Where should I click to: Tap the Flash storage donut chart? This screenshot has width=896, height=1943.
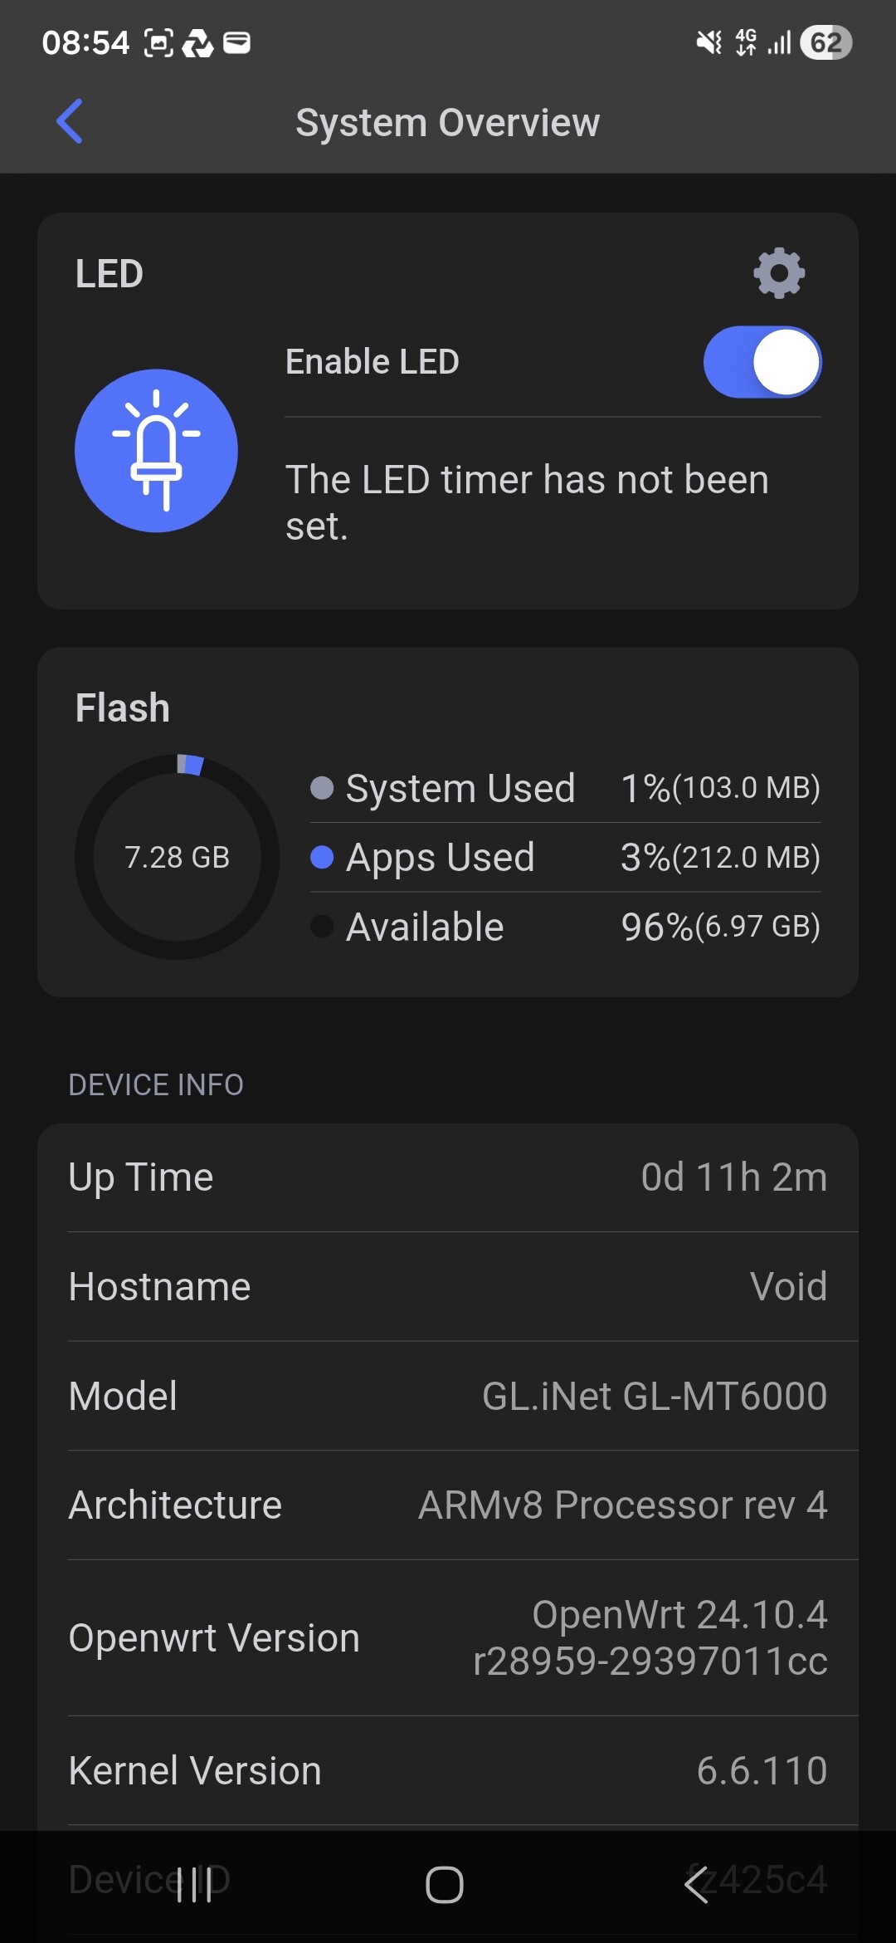(177, 857)
